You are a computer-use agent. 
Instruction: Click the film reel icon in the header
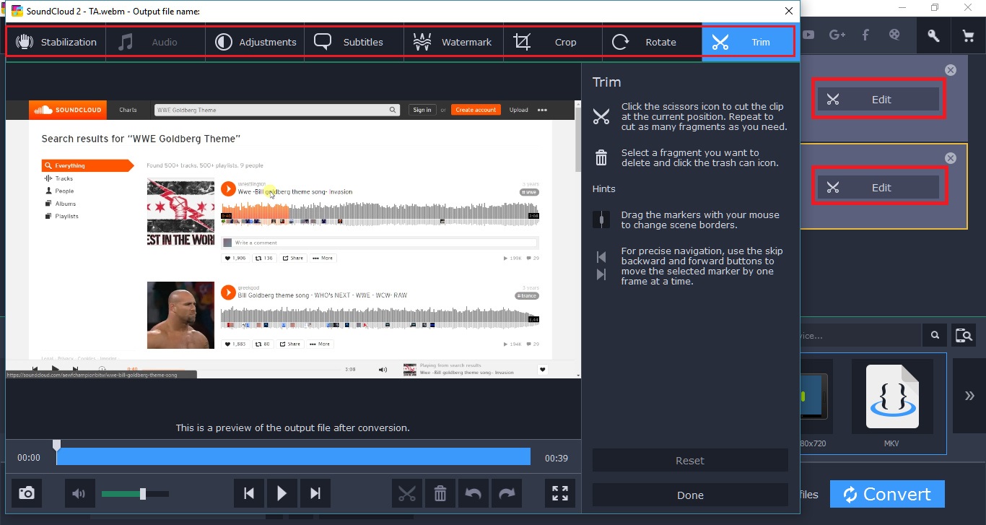tap(894, 35)
